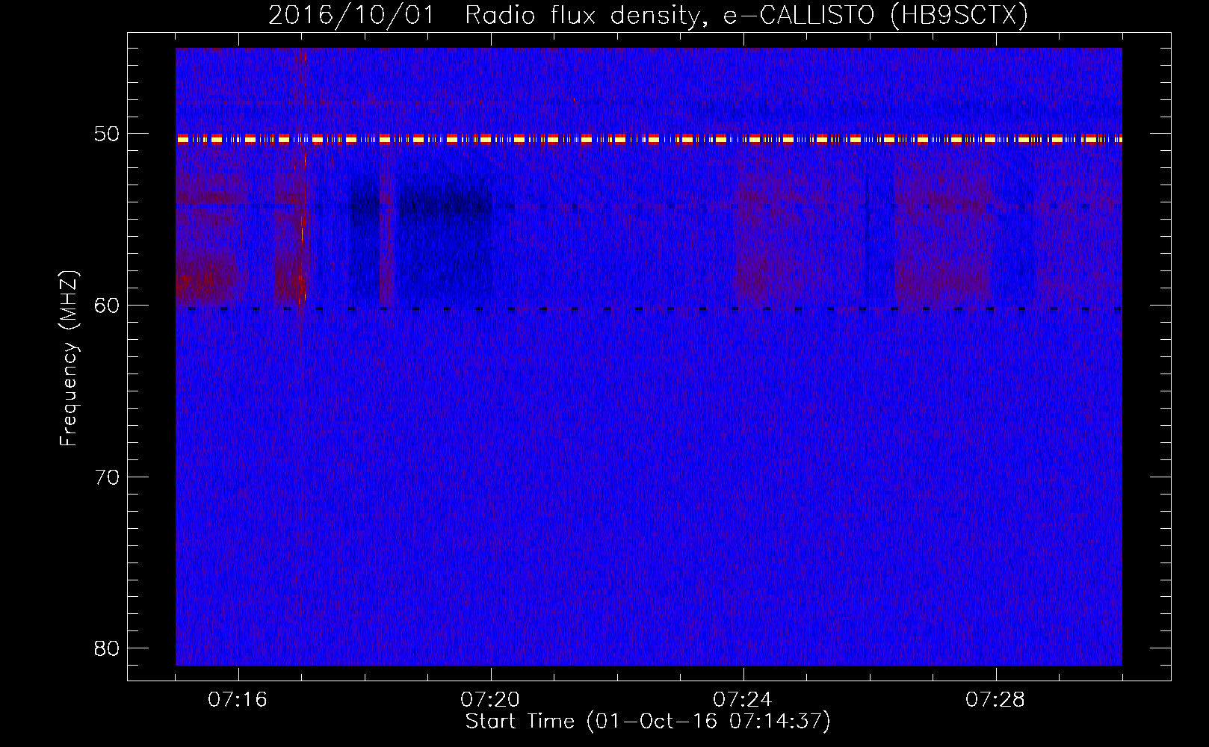Click the "Frequency (MHZ)" axis label

point(69,358)
